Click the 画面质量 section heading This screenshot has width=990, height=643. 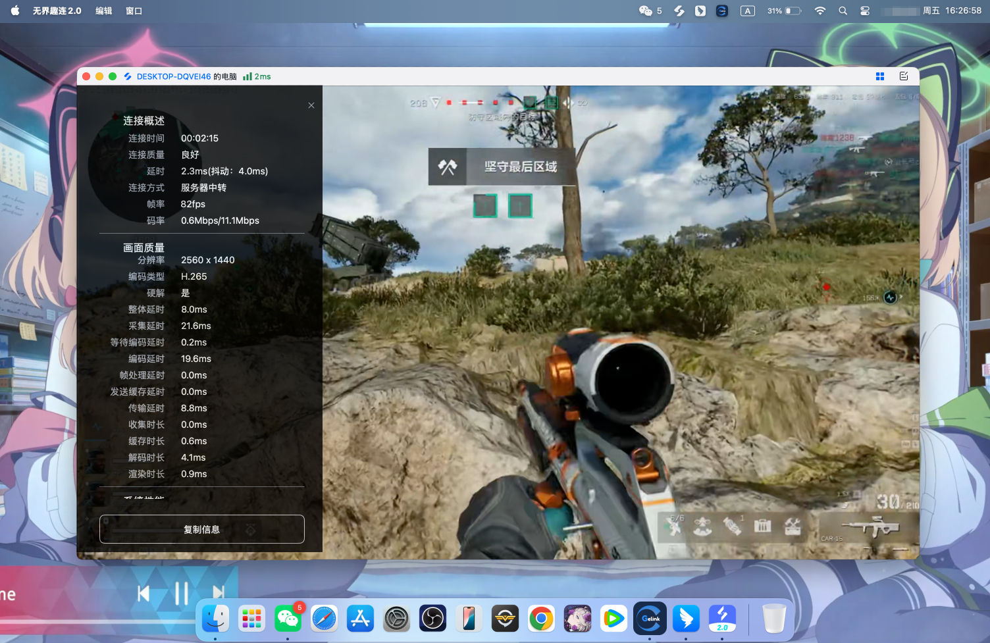pyautogui.click(x=144, y=247)
